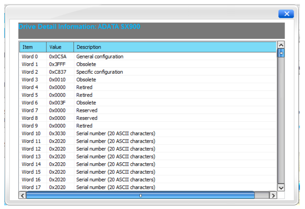Select value 0x003F
The width and height of the screenshot is (305, 209).
click(x=57, y=103)
